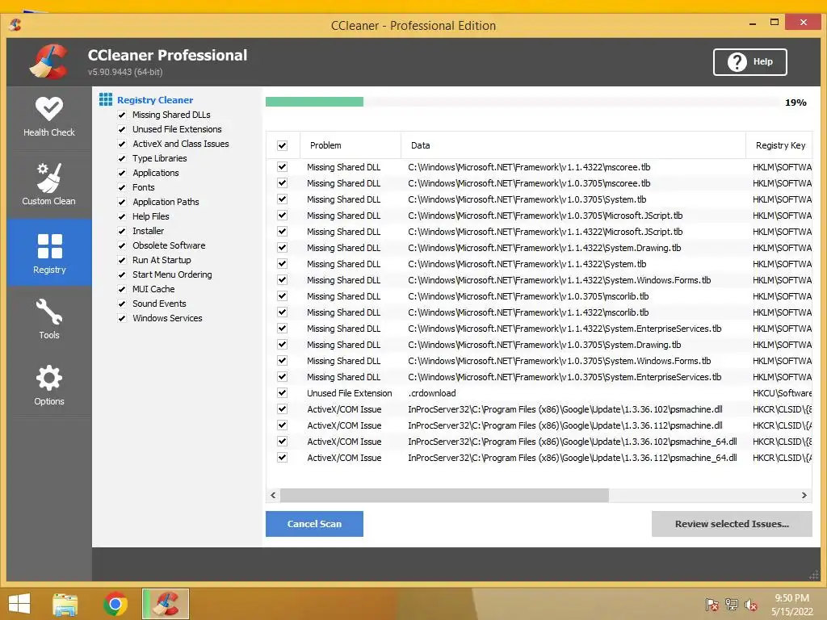Disable the Windows Services checkbox

pos(122,318)
